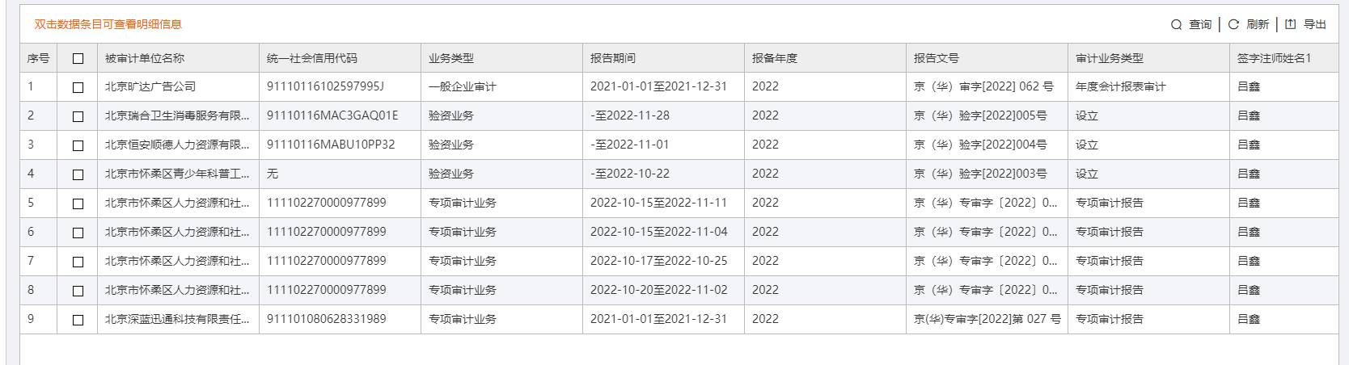Click the 统一社会信用代码 column header
Viewport: 1349px width, 365px height.
(312, 58)
